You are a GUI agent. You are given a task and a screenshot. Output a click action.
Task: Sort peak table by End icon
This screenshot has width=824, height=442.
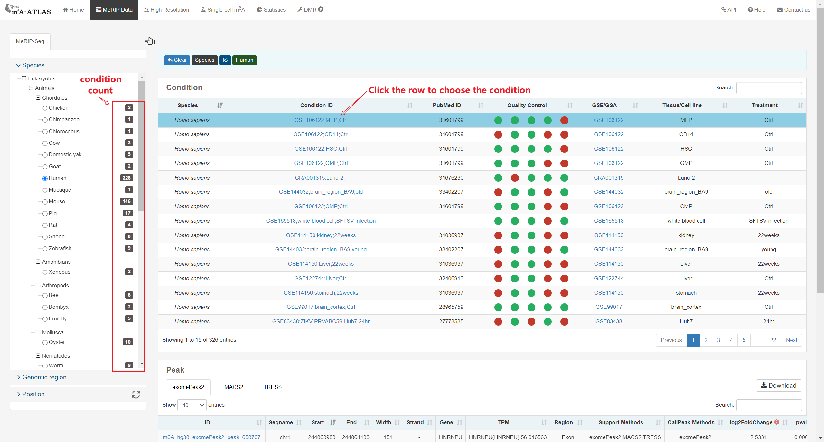[367, 422]
